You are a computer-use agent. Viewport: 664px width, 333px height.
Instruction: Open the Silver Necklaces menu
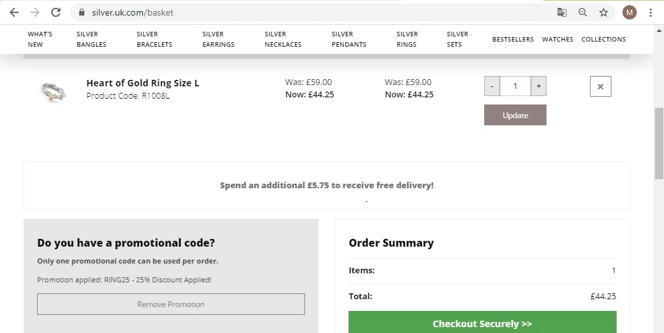(283, 39)
